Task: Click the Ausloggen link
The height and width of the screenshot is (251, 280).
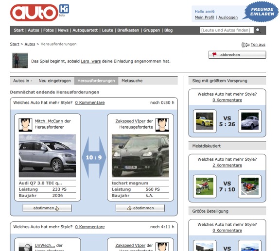Action: coord(228,17)
